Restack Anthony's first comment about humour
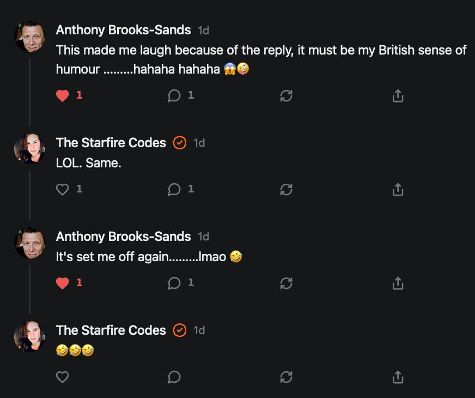The height and width of the screenshot is (398, 475). (287, 96)
